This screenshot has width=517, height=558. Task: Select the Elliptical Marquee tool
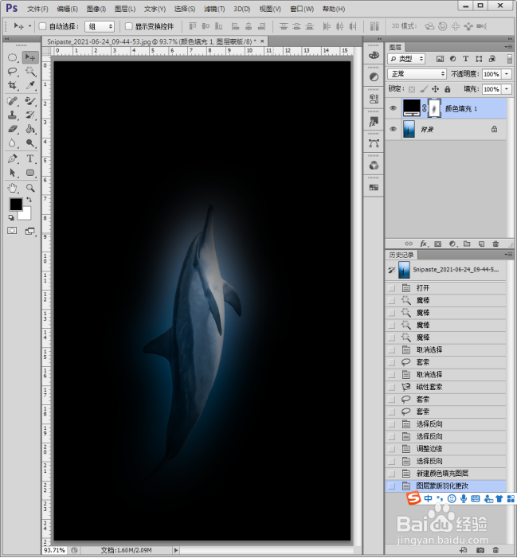pos(13,57)
